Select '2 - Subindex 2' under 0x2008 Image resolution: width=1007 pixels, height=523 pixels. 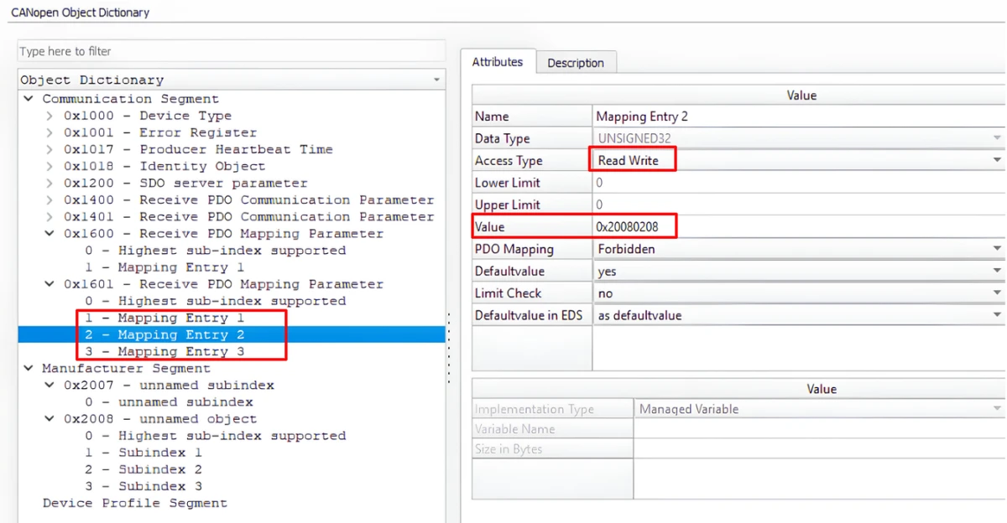click(x=143, y=469)
